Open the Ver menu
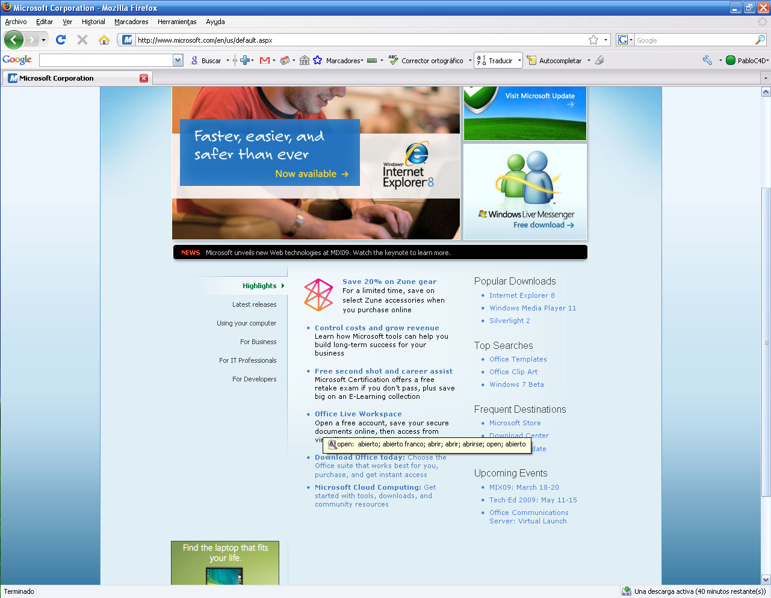Screen dimensions: 771x598 click(67, 22)
